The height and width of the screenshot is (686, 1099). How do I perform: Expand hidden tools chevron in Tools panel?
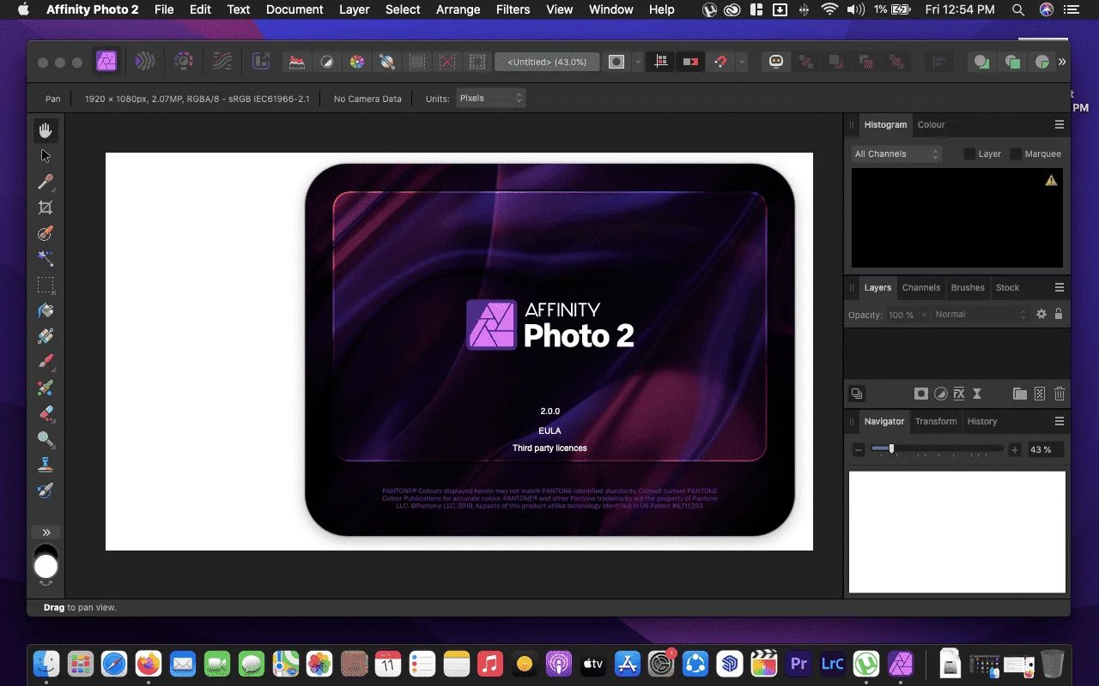pyautogui.click(x=46, y=532)
